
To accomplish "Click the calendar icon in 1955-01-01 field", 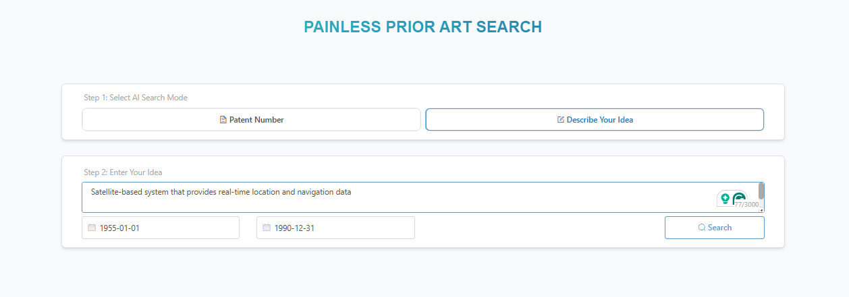I will pyautogui.click(x=92, y=228).
